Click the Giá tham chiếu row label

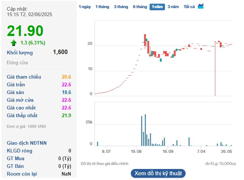coord(24,77)
